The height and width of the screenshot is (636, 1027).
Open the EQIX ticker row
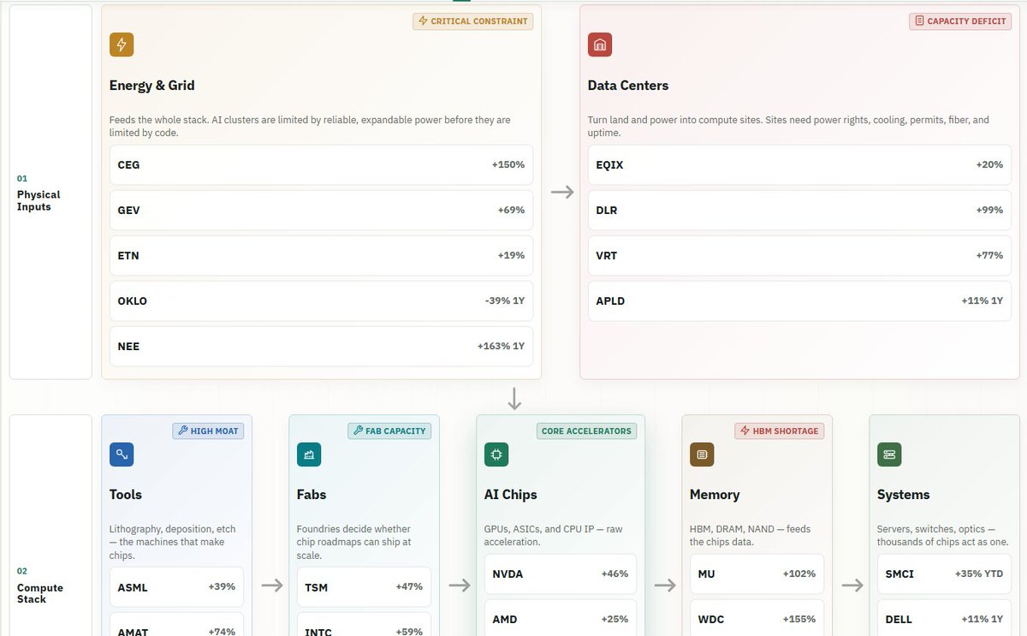point(799,164)
